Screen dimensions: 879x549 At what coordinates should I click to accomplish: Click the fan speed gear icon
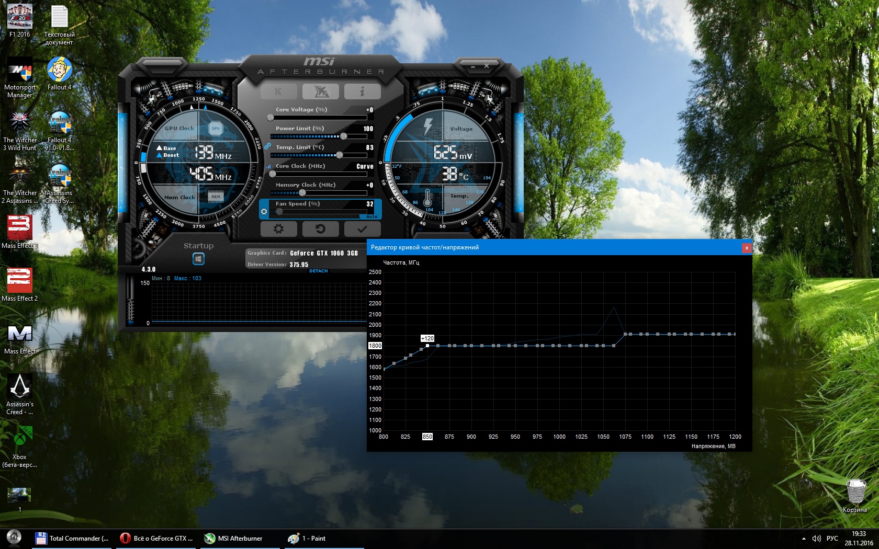(264, 212)
